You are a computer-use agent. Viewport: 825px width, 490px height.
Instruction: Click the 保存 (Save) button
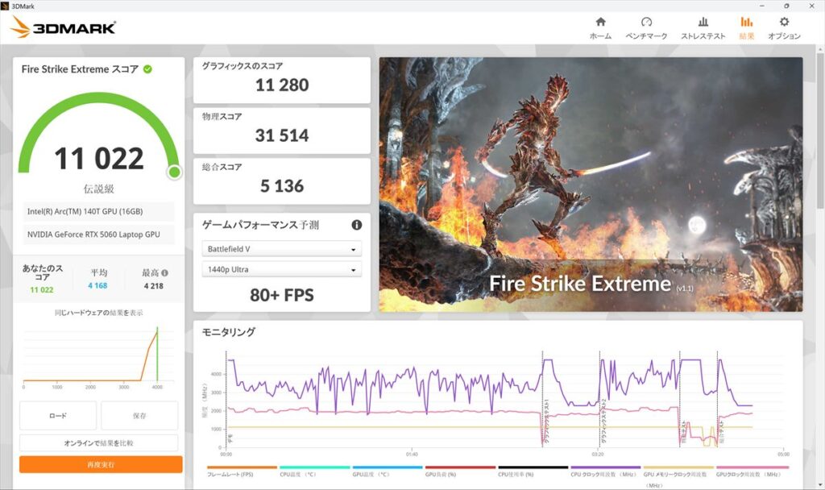(139, 415)
